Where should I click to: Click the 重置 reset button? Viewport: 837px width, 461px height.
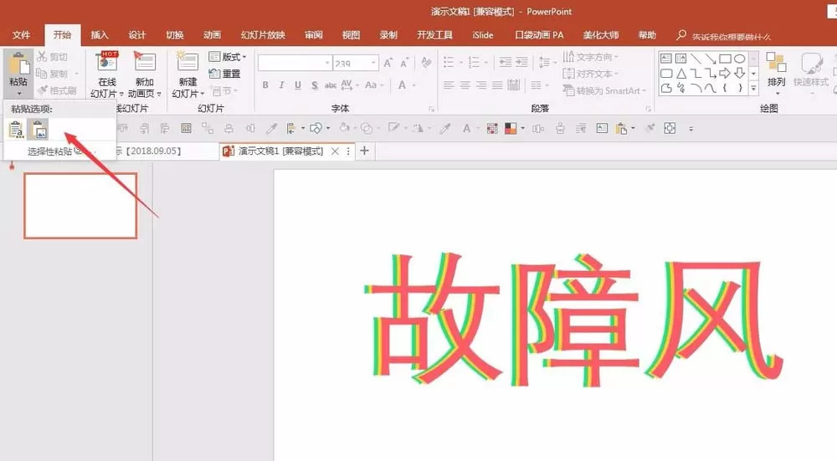tap(224, 74)
